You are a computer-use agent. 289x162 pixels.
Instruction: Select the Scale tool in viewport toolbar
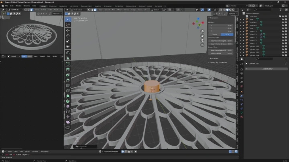68,41
